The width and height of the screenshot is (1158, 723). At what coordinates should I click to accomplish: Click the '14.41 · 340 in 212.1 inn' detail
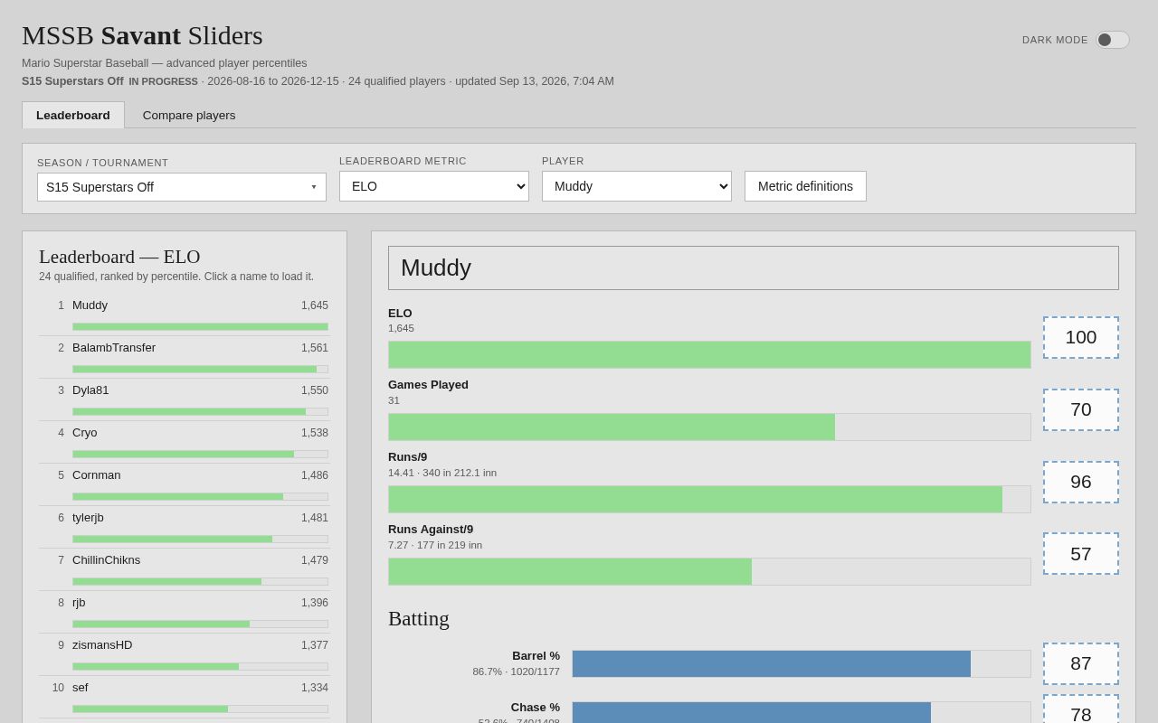[442, 473]
